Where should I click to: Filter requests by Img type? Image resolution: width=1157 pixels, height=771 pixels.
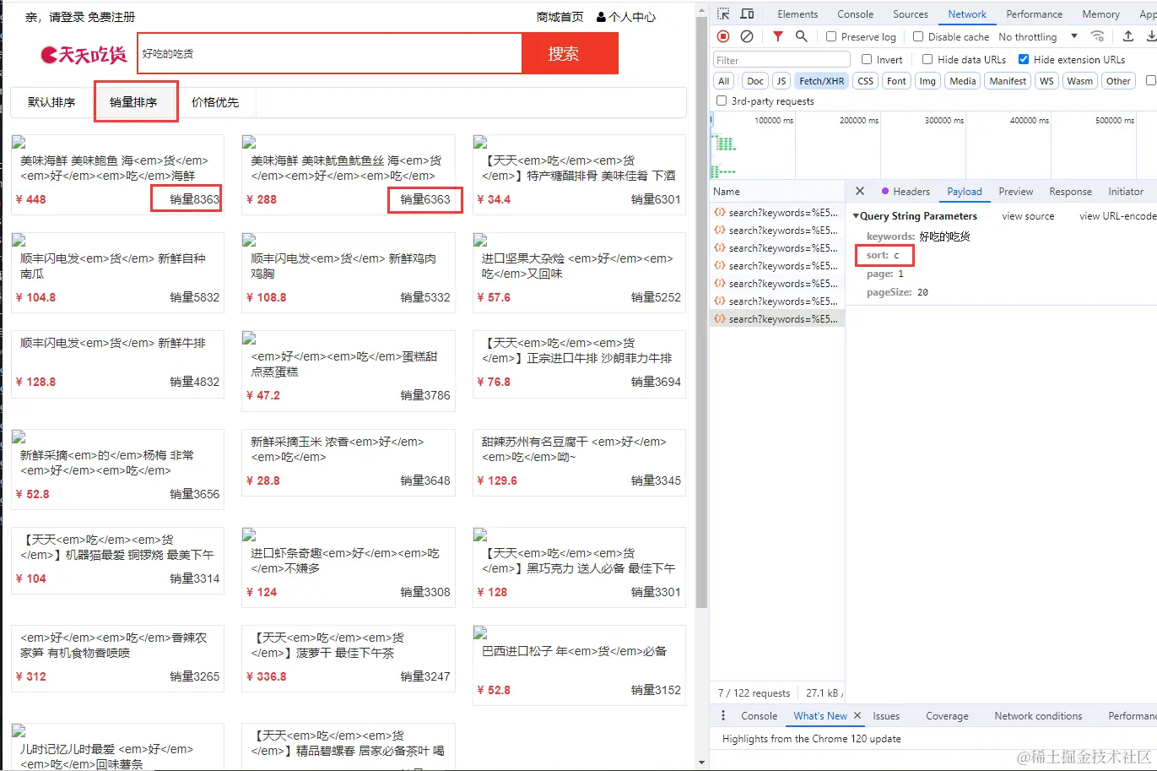(927, 81)
